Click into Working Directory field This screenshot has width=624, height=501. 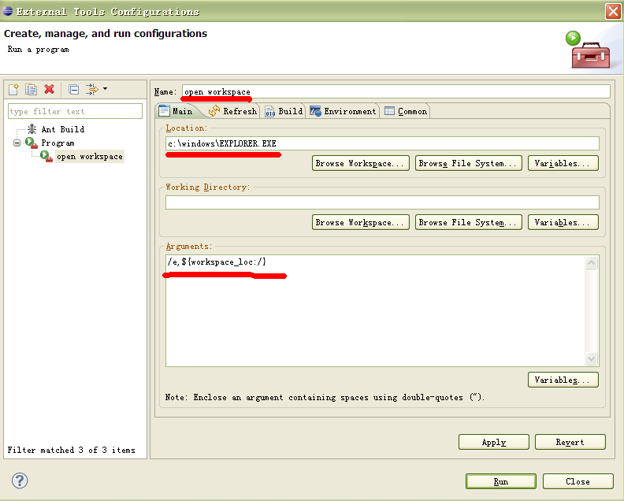382,202
